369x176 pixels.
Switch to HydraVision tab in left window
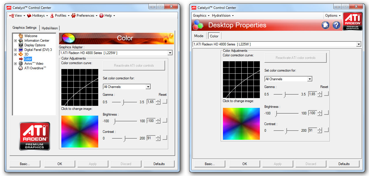[50, 28]
